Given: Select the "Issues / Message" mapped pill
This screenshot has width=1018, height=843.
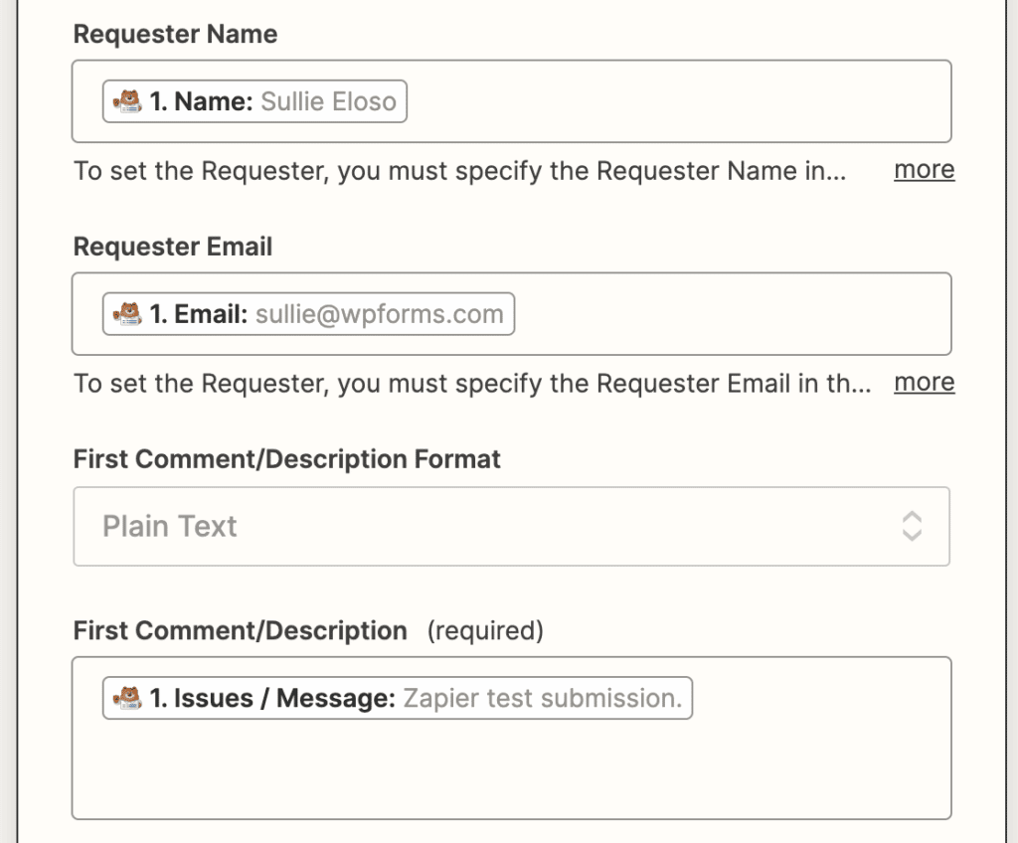Looking at the screenshot, I should 398,698.
